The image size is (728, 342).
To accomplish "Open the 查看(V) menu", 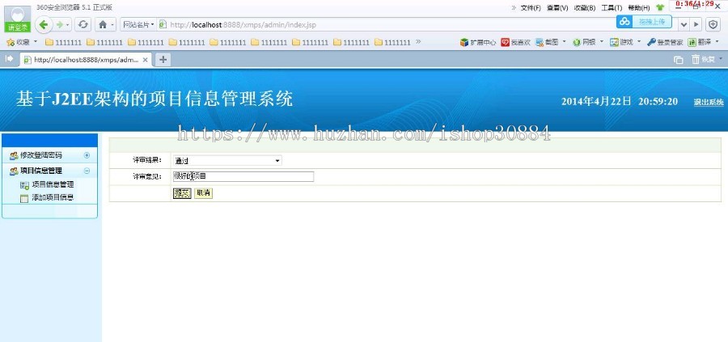I will (x=557, y=8).
